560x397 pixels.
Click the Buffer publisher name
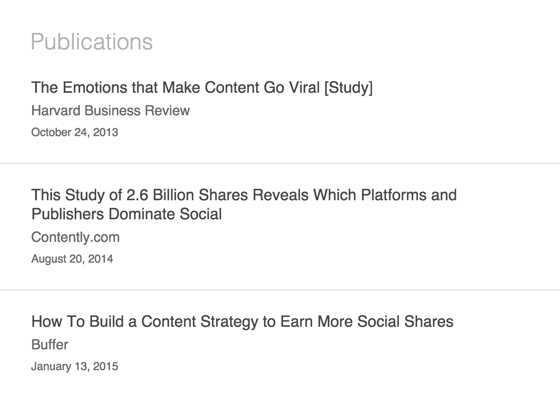50,345
